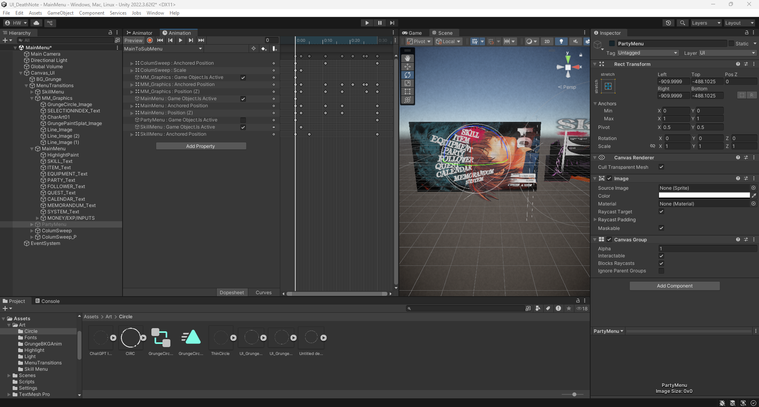Collapse the MainMenu object in the Hierarchy
The height and width of the screenshot is (407, 759).
tap(32, 149)
